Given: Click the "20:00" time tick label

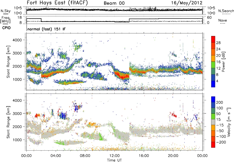Looking at the screenshot, I should pos(173,156).
